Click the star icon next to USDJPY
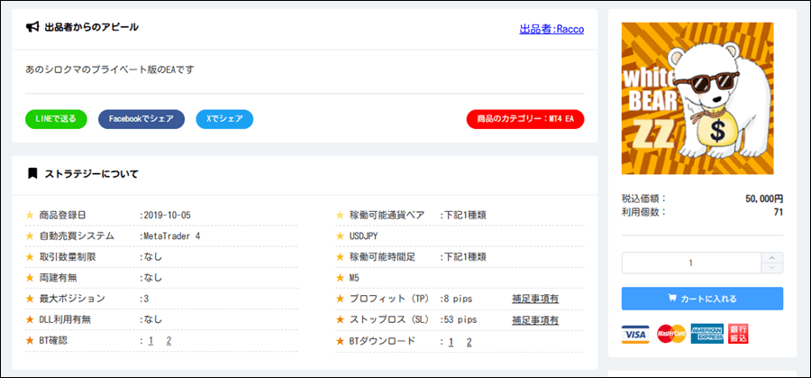Viewport: 811px width, 378px height. pos(340,236)
